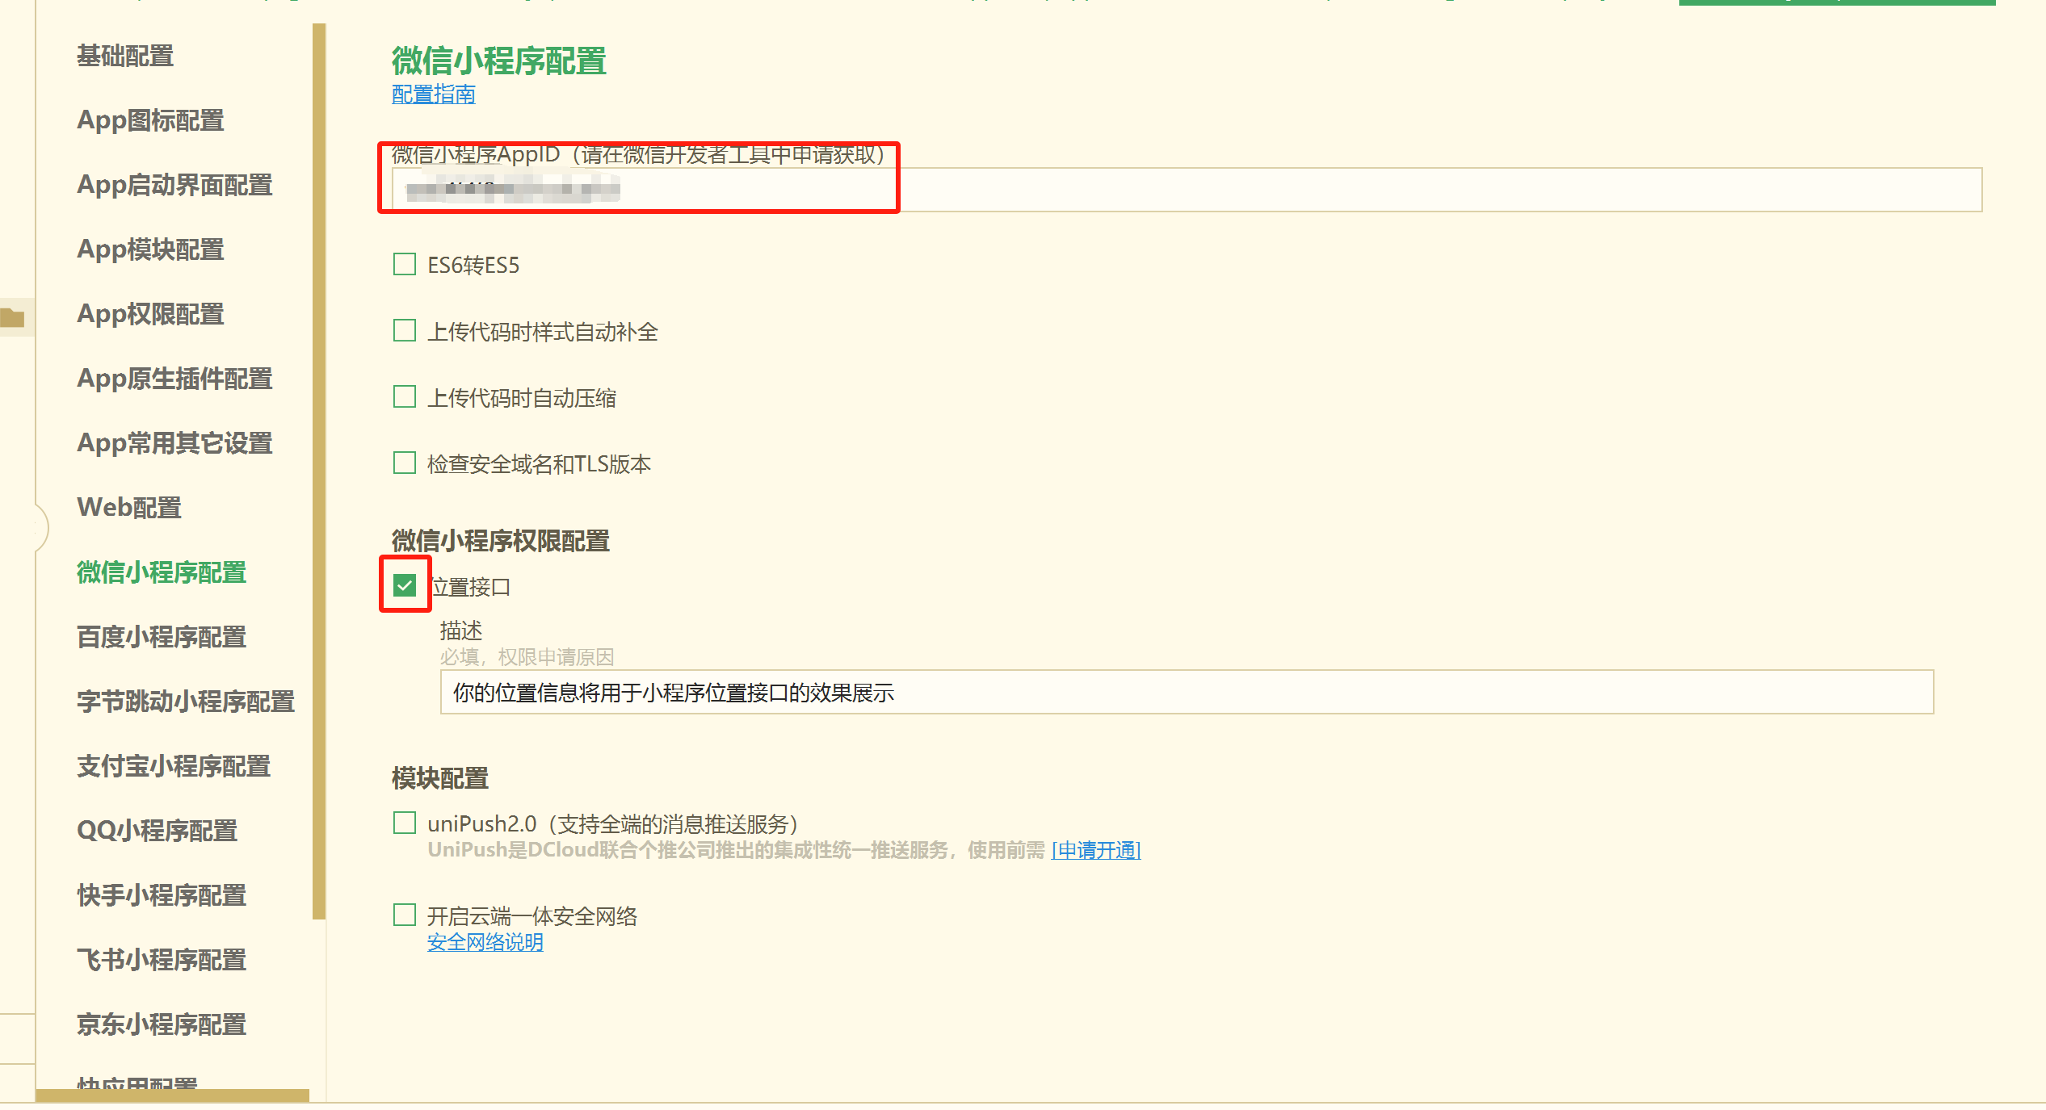
Task: Check 开启云端一体安全网络 option
Action: pyautogui.click(x=405, y=915)
